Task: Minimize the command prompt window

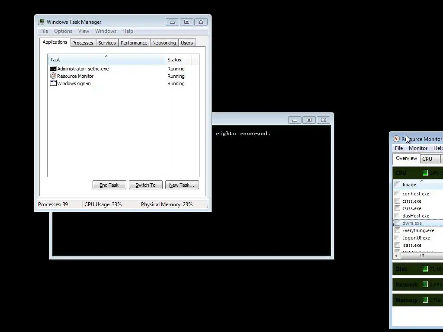Action: pyautogui.click(x=295, y=120)
